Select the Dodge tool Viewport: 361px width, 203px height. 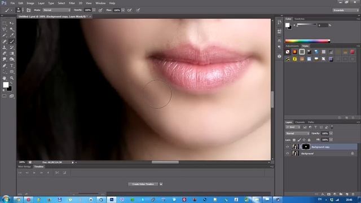point(11,59)
